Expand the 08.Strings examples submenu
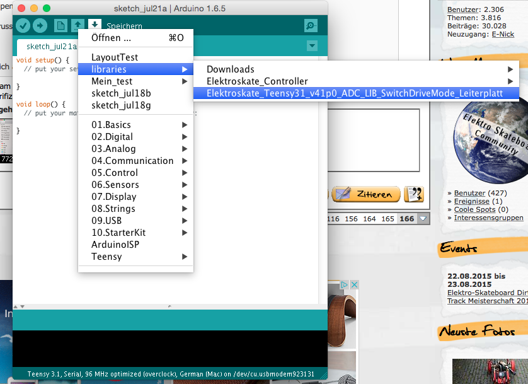Viewport: 528px width, 384px height. (135, 209)
